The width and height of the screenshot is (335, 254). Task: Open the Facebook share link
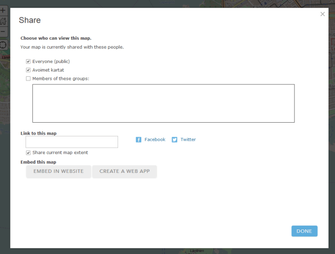[x=155, y=140]
